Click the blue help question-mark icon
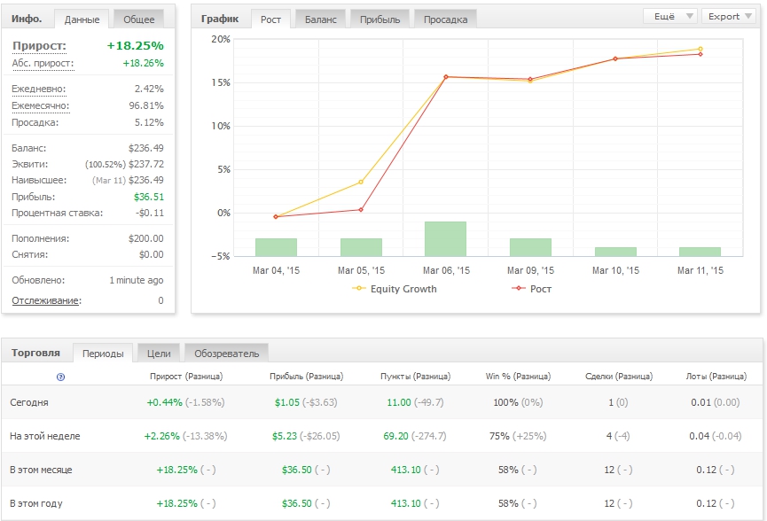 [60, 377]
